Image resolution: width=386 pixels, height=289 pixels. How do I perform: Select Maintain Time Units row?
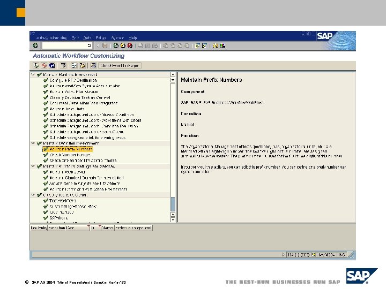pos(64,109)
